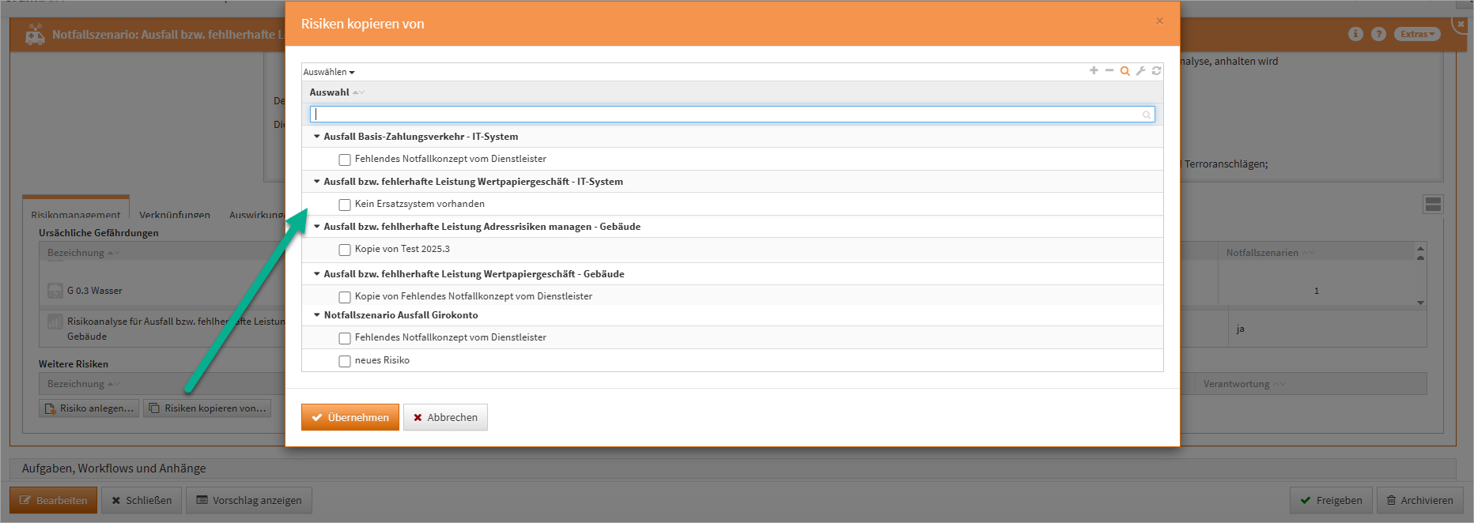Click the Übernehmen button
Viewport: 1474px width, 523px height.
350,417
